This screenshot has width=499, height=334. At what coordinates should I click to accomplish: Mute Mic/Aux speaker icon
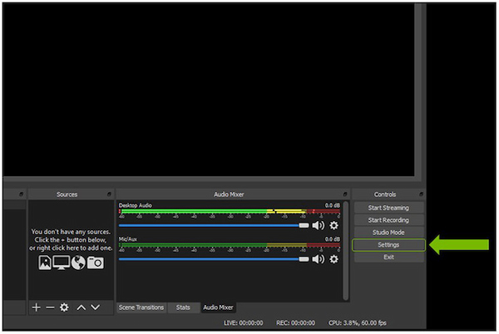coord(319,259)
